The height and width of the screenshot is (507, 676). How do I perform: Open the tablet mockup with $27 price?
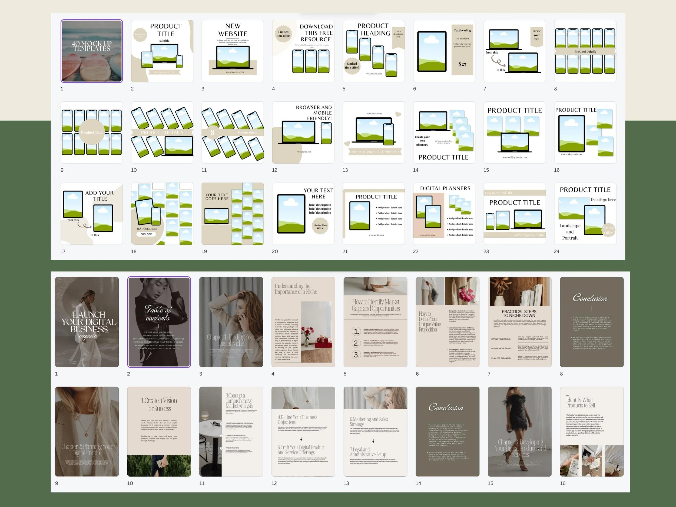point(444,51)
